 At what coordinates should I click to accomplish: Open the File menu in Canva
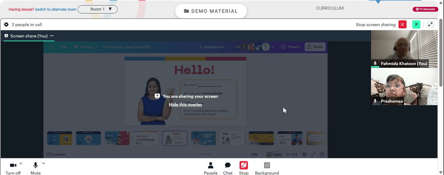(64, 47)
